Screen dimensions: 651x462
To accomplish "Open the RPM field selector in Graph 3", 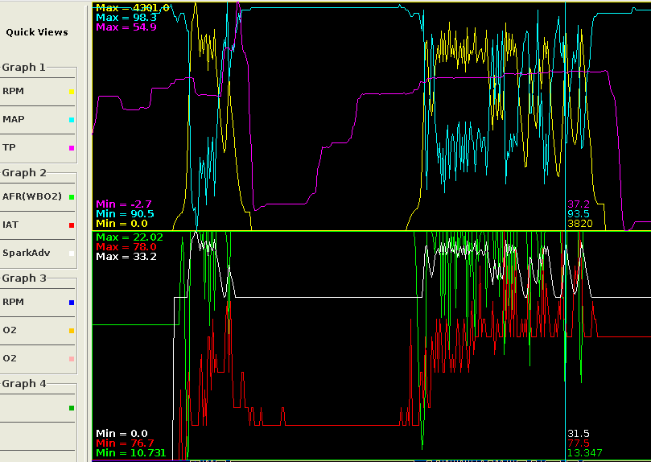I will pos(32,303).
